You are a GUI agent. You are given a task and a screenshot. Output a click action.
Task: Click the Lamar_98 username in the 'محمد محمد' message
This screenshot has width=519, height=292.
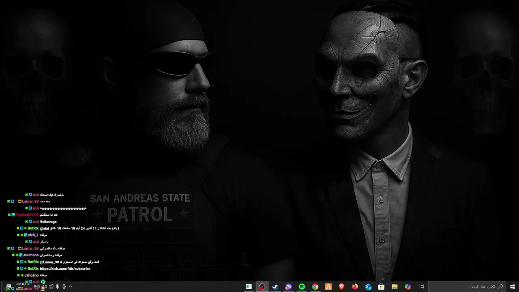click(x=30, y=202)
